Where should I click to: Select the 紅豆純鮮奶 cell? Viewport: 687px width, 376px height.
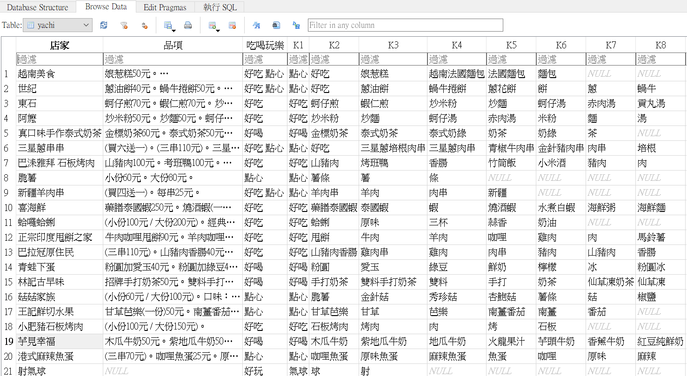point(660,342)
